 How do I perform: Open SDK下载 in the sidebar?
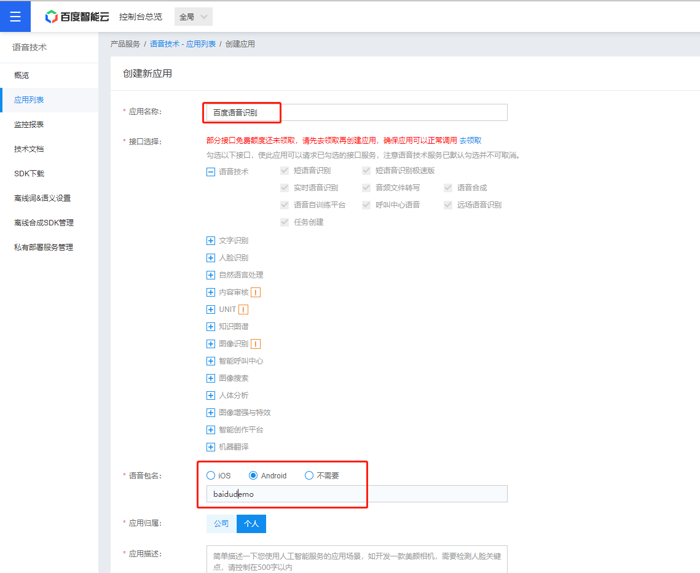(x=49, y=174)
